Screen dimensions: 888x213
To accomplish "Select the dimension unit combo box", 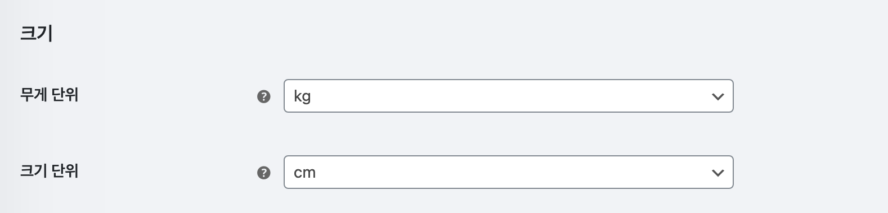I will pos(509,172).
